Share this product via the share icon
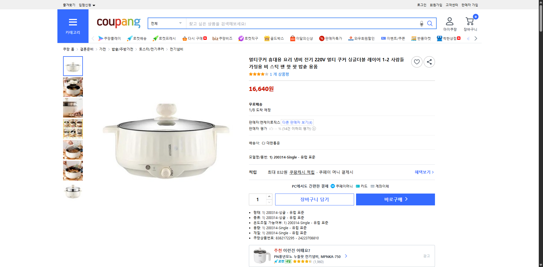543x267 pixels. (429, 62)
